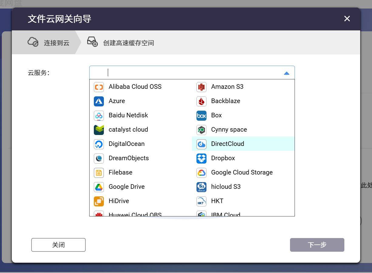The height and width of the screenshot is (273, 372).
Task: Click the DigitalOcean icon
Action: [99, 144]
